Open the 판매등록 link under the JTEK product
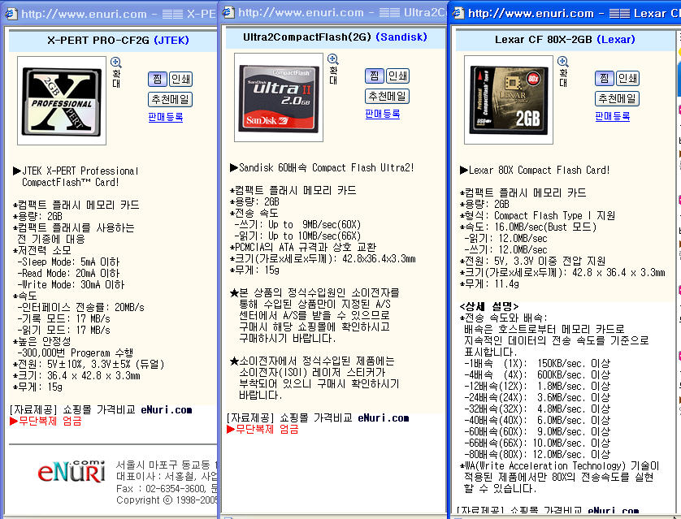 166,117
